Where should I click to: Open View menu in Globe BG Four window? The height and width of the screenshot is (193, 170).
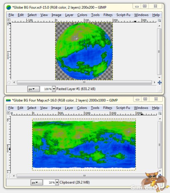click(44, 15)
